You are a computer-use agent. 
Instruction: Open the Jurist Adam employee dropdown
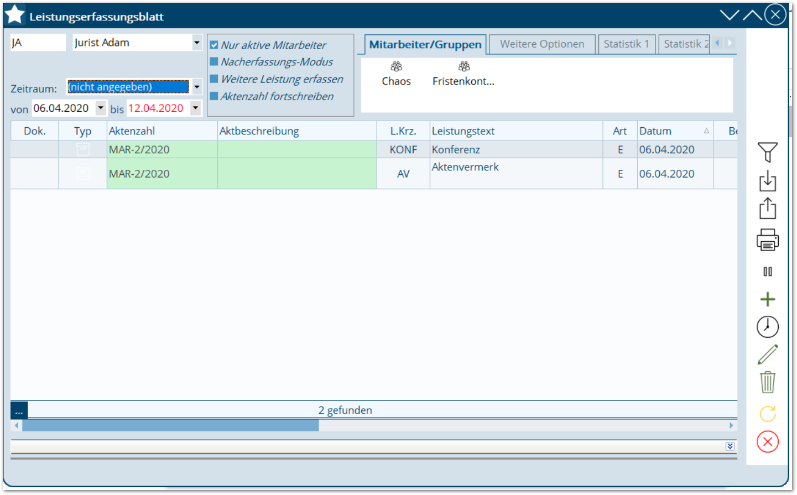197,43
